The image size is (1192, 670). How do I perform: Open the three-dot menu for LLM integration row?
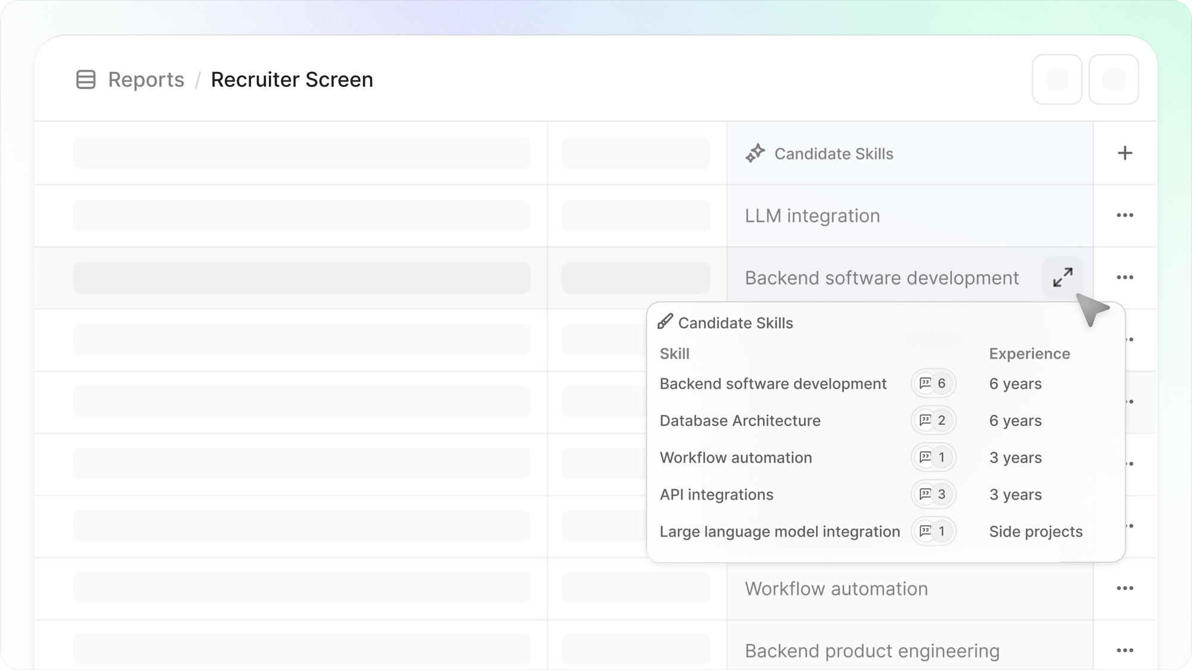pos(1125,215)
